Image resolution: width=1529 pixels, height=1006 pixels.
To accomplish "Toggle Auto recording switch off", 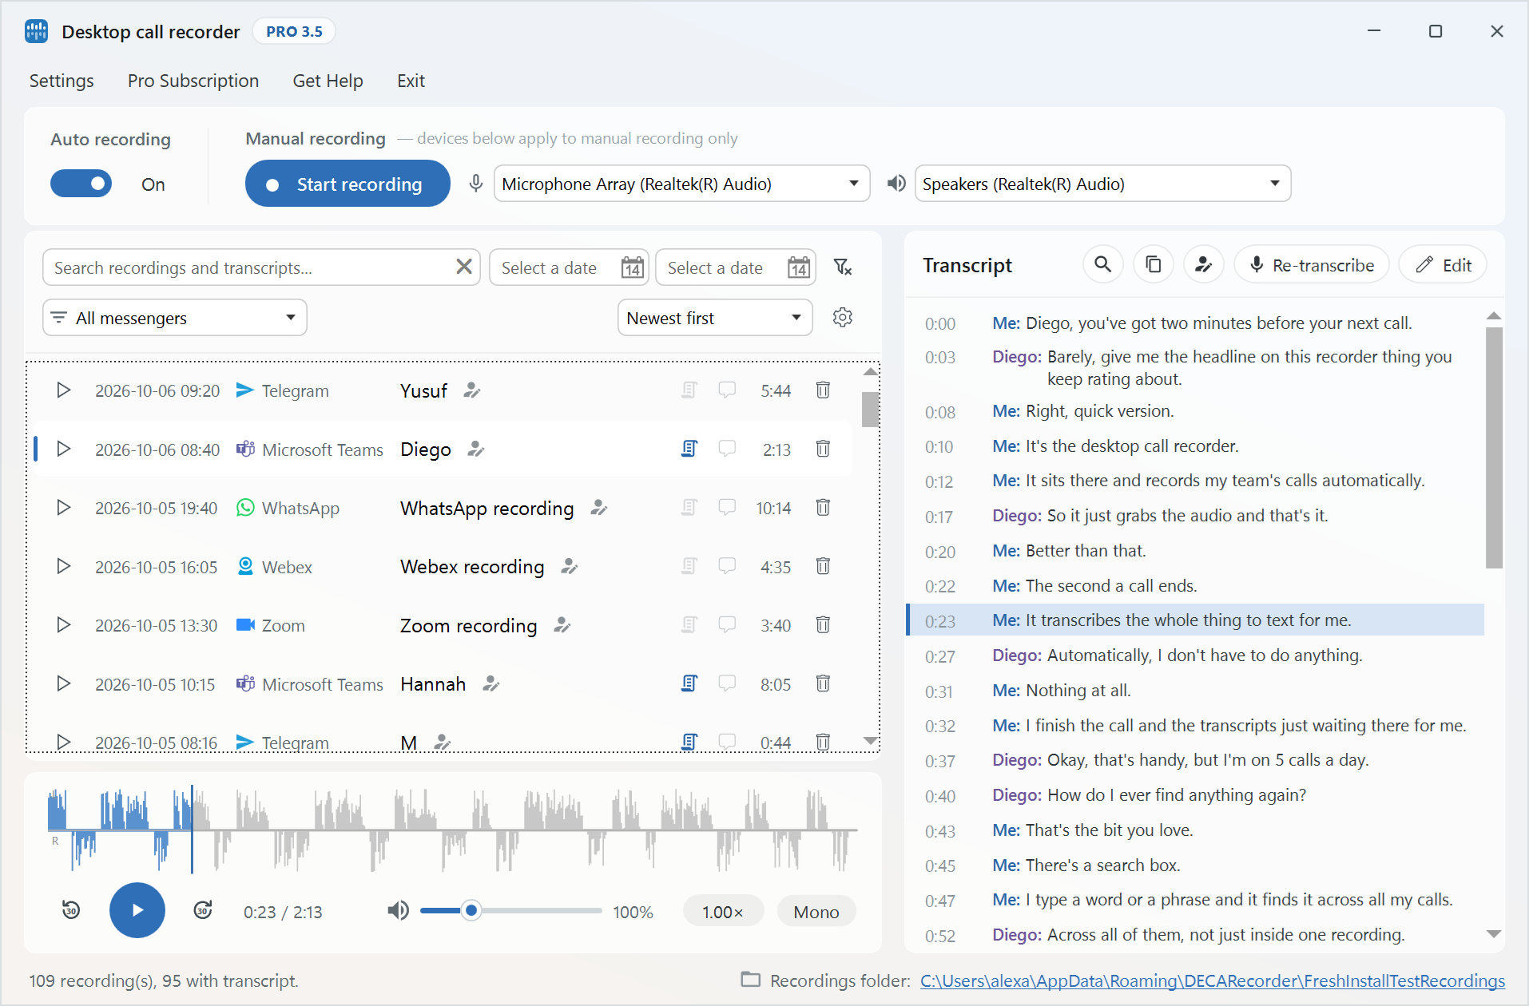I will pos(81,184).
